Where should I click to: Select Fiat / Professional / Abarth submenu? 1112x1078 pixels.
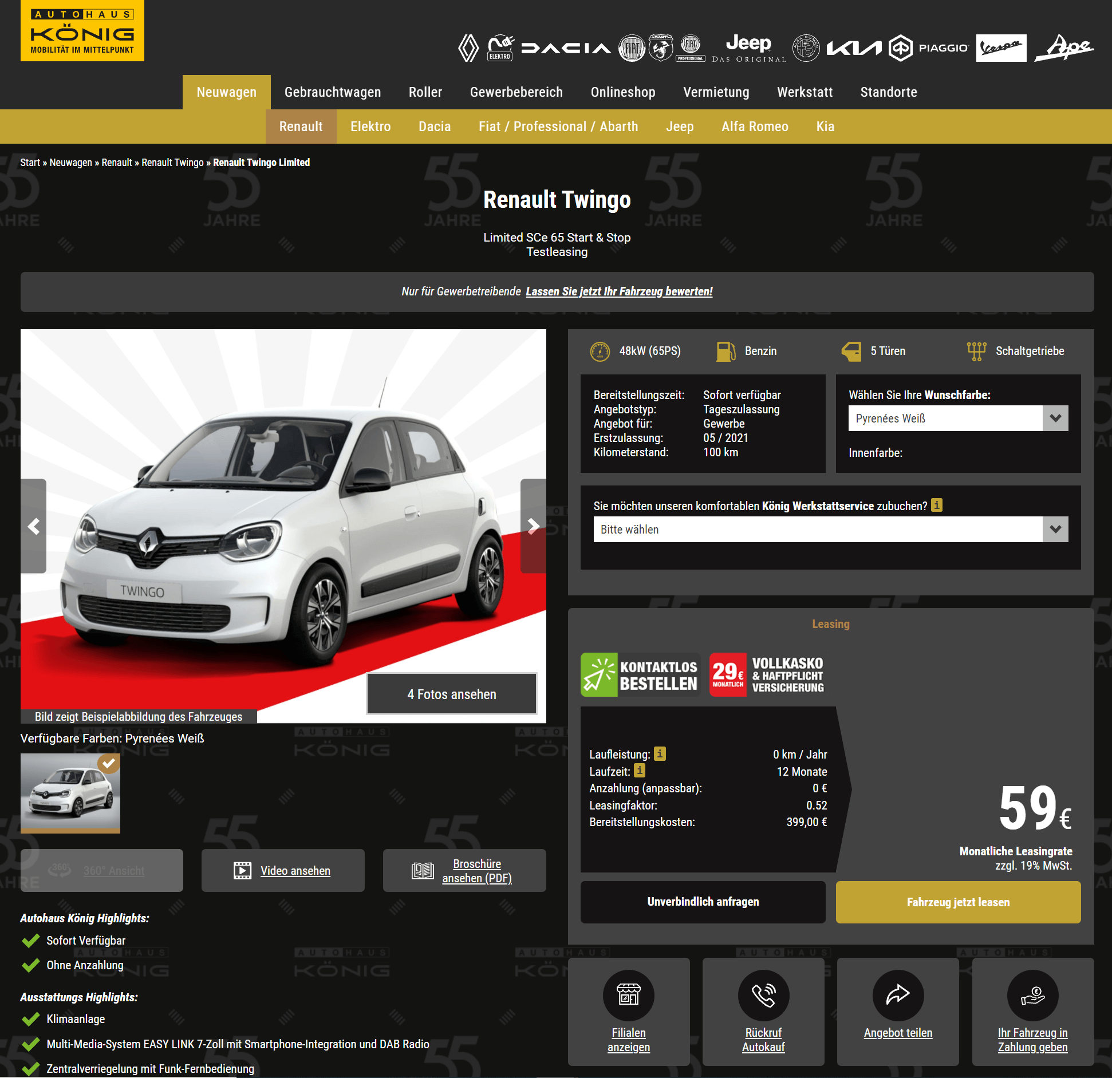coord(558,127)
